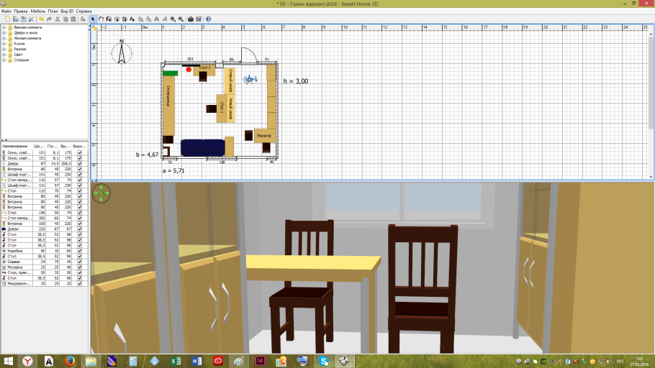655x368 pixels.
Task: Open help with the question mark icon
Action: (208, 19)
